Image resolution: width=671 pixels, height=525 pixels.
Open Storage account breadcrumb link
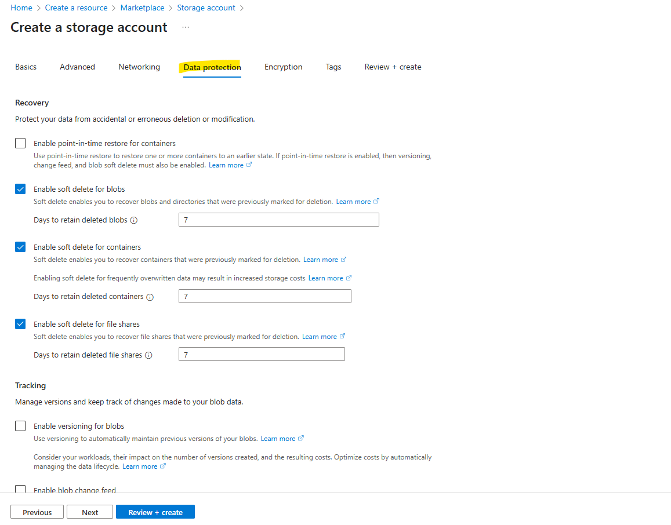pos(206,8)
